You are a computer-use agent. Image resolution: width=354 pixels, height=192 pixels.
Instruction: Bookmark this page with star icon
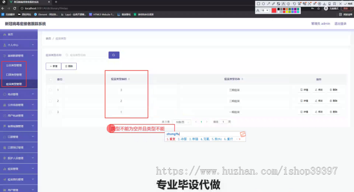(319, 8)
